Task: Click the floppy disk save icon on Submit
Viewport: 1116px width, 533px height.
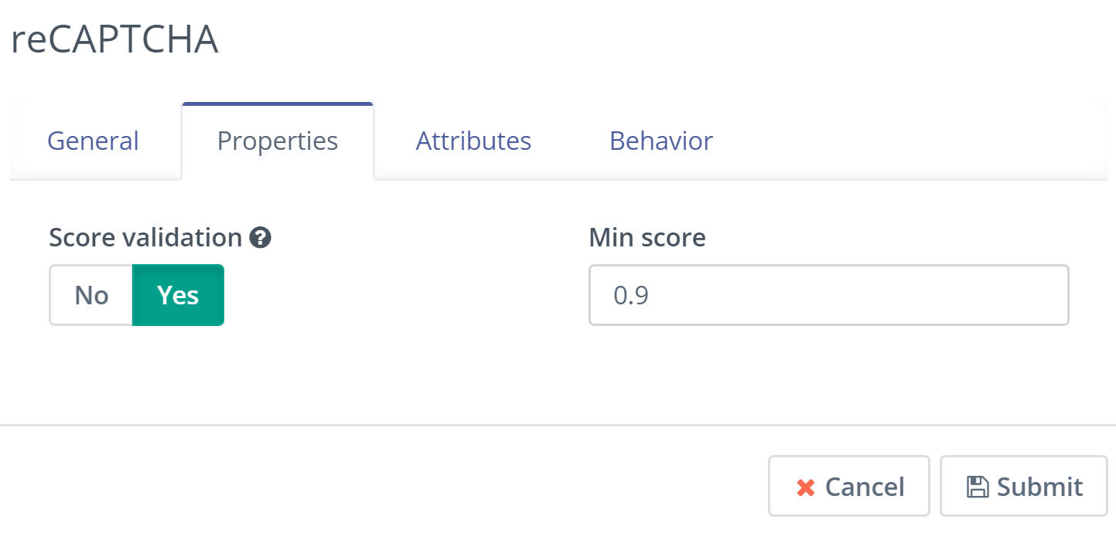Action: [x=978, y=487]
